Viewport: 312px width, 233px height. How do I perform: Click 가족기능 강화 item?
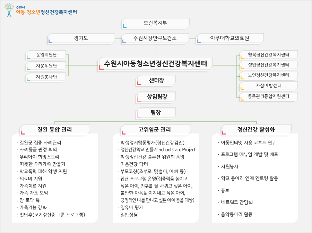[32, 208]
